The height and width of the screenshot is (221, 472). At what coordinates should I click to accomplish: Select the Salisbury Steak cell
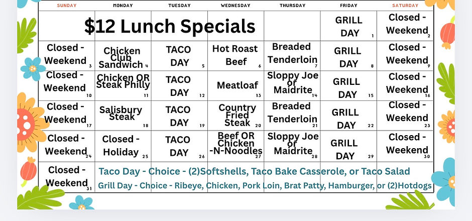[123, 116]
